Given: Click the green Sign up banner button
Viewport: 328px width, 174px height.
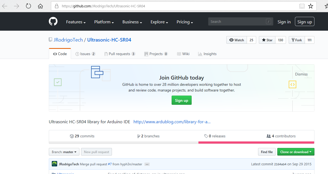Looking at the screenshot, I should coord(182,100).
